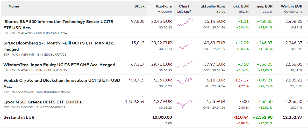Click the Bestand in EUR total row

pyautogui.click(x=19, y=117)
